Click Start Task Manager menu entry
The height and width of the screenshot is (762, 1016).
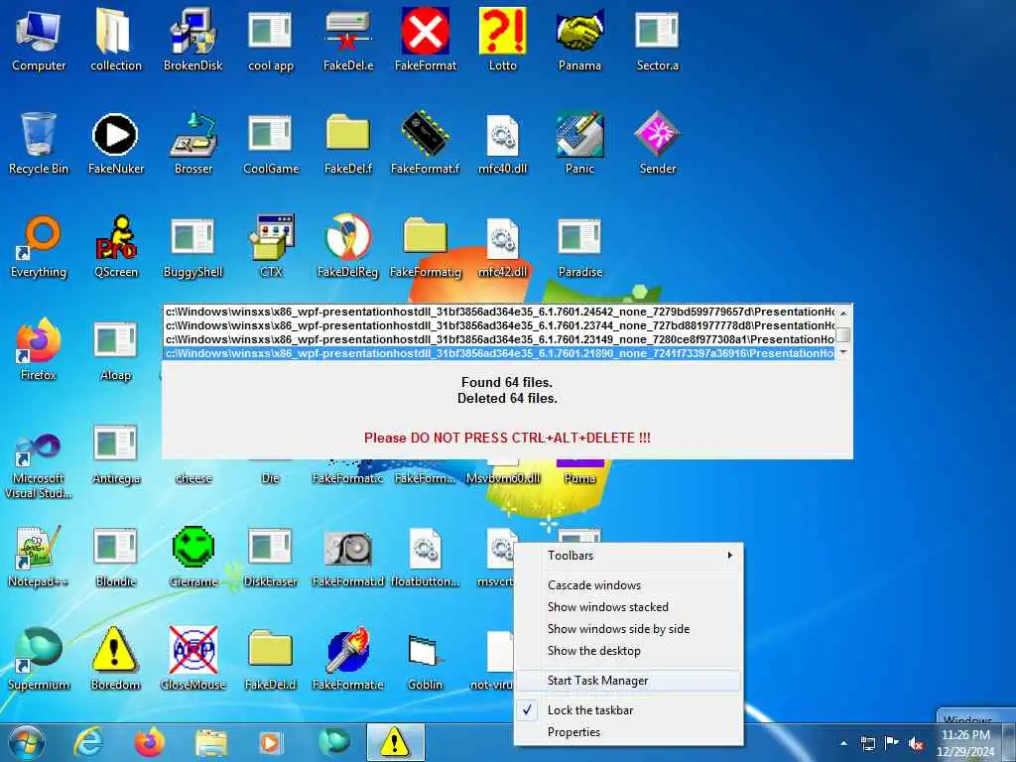pos(628,681)
